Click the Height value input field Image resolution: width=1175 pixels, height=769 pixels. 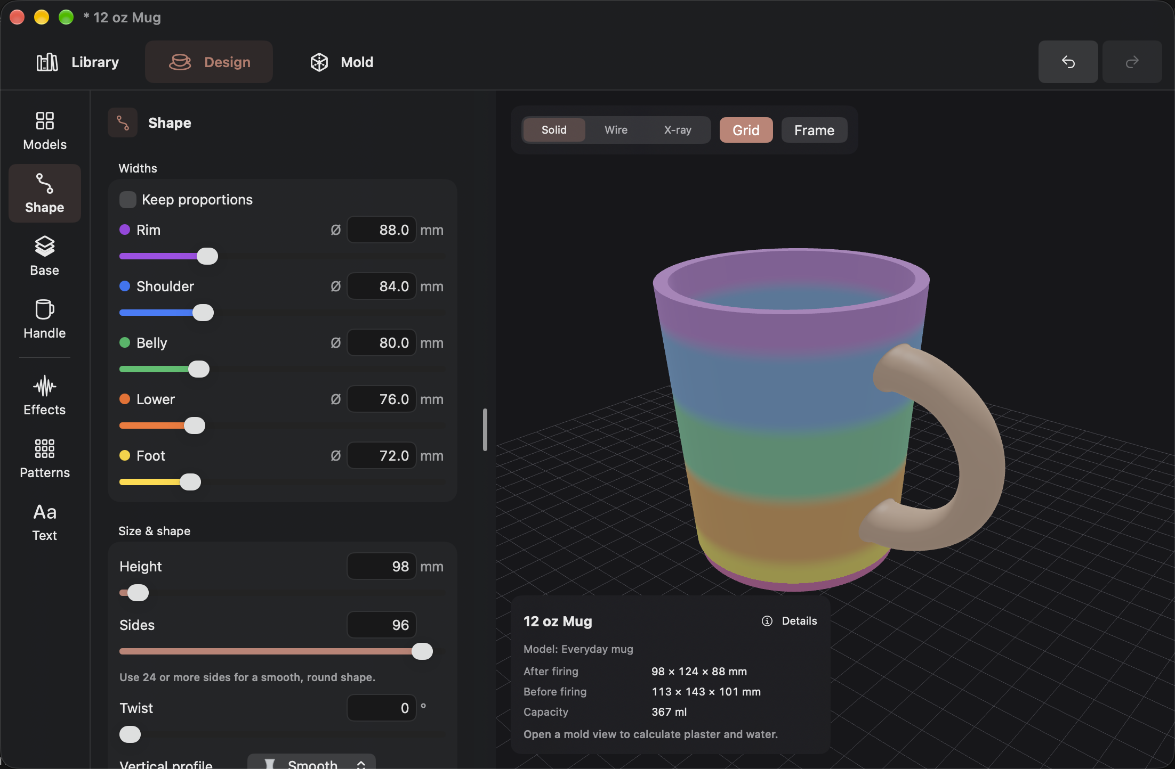click(381, 566)
